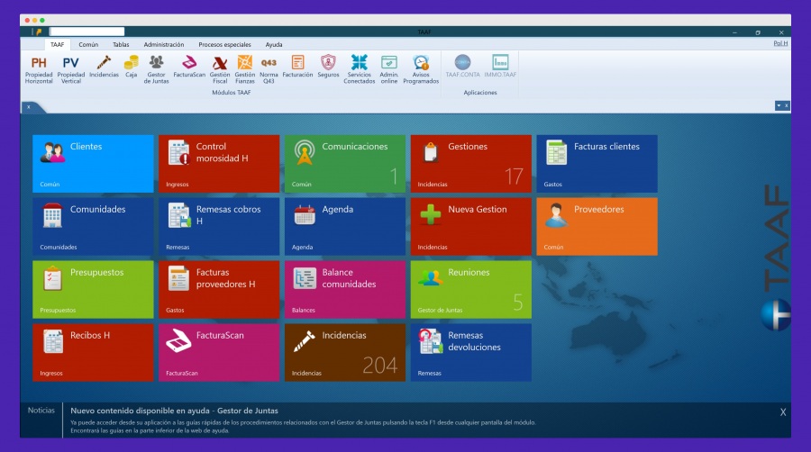Open the pink FacturaScan tile
The image size is (811, 452).
coord(219,353)
